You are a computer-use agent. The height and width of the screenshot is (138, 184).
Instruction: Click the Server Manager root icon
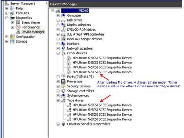coord(7,4)
